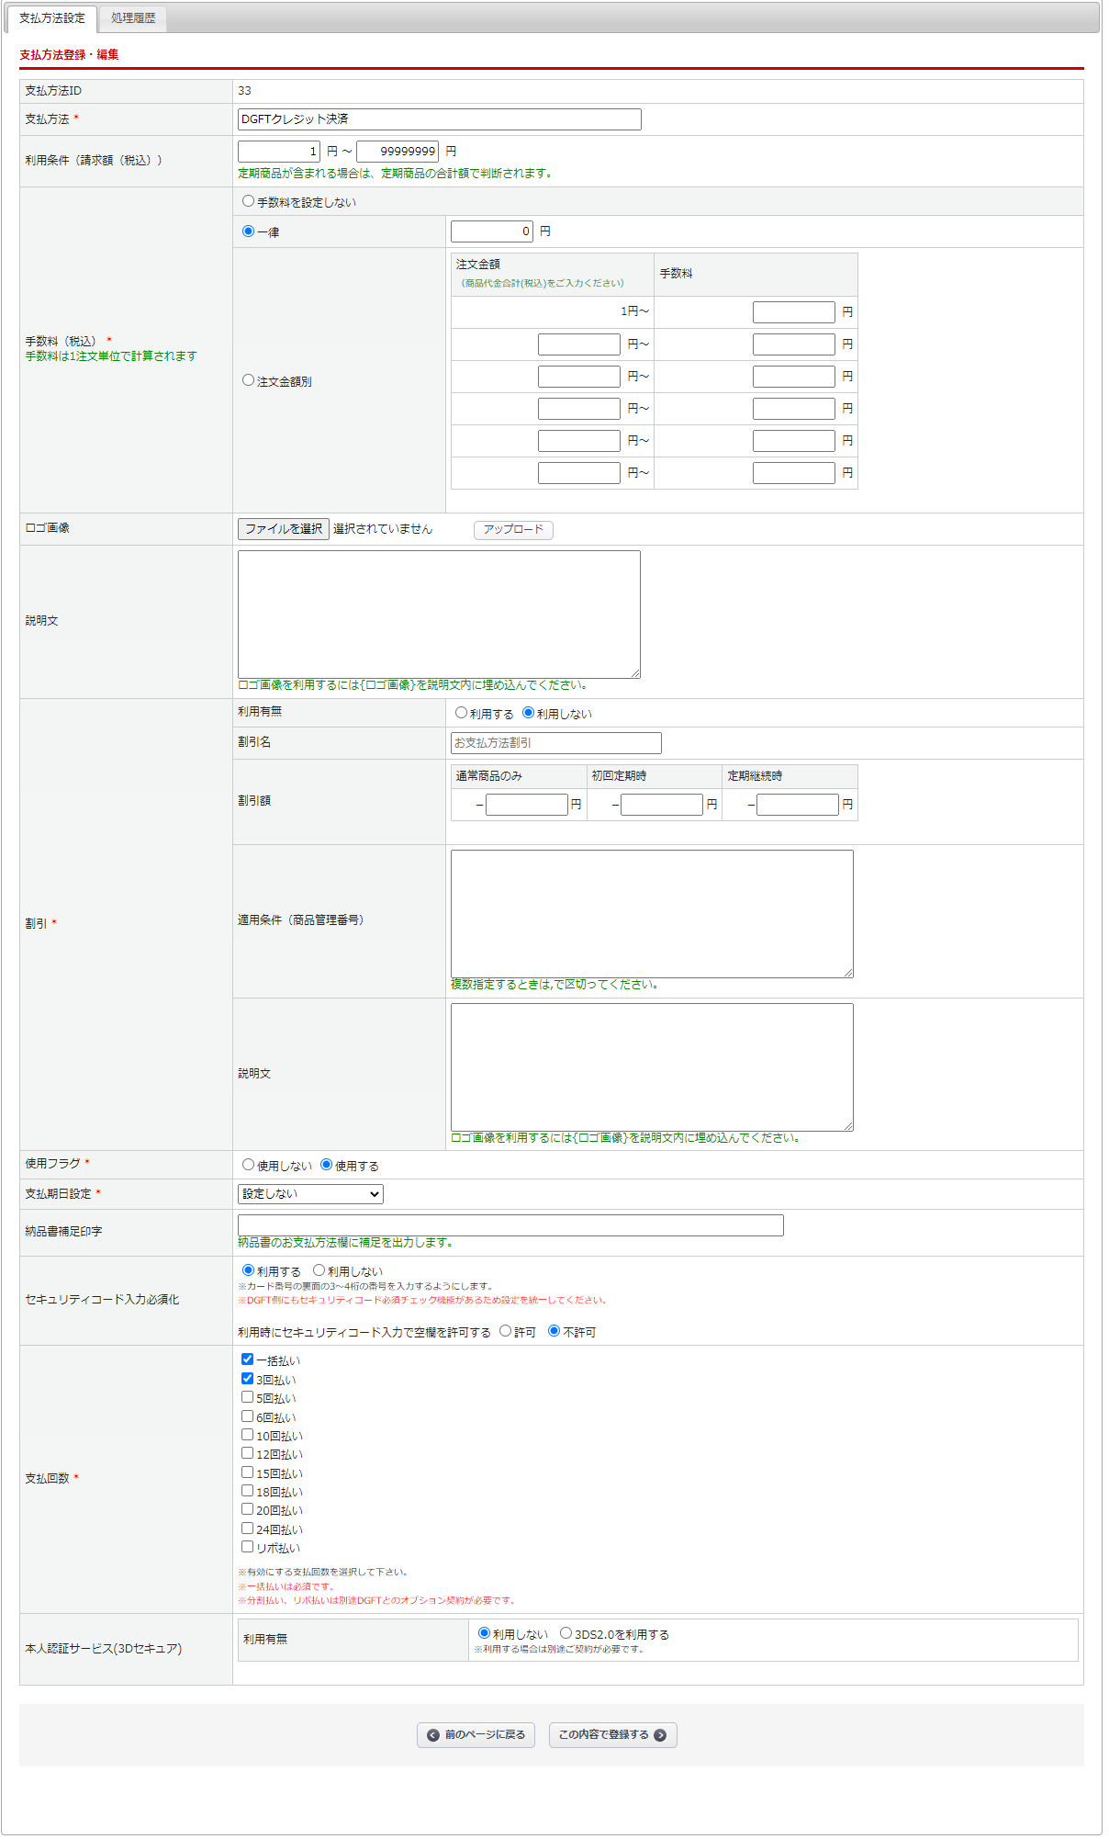Click the 割引名 text field
The height and width of the screenshot is (1839, 1109).
pos(555,743)
